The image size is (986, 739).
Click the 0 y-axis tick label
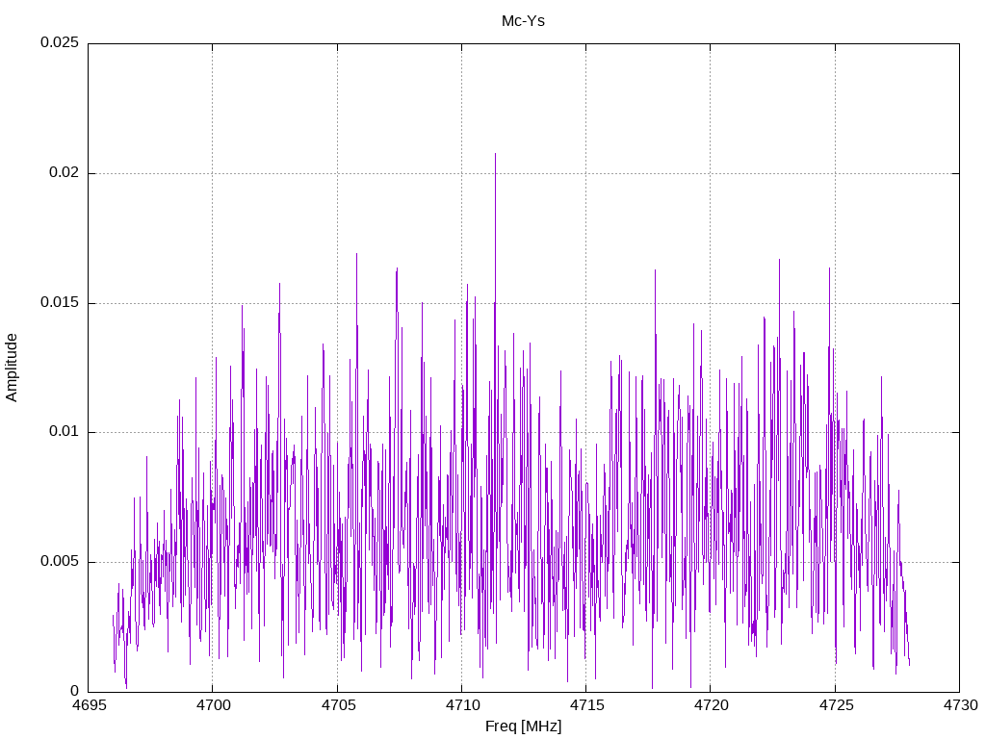coord(75,691)
